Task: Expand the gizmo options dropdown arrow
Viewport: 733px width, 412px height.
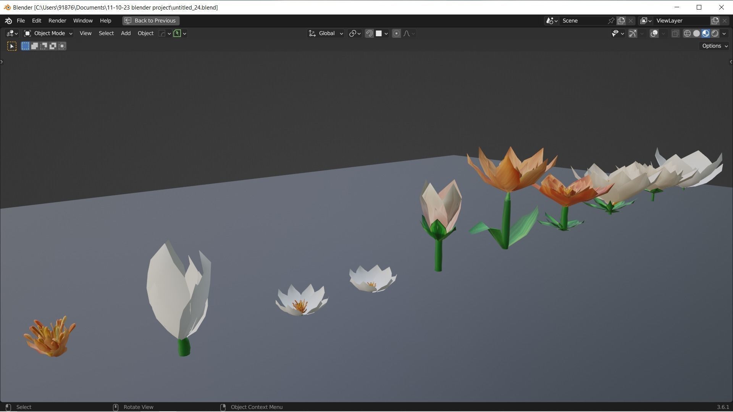Action: click(x=642, y=34)
